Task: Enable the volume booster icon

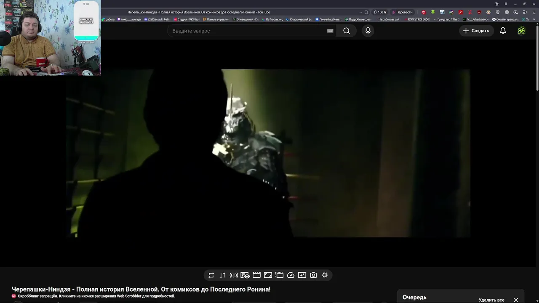Action: (234, 275)
